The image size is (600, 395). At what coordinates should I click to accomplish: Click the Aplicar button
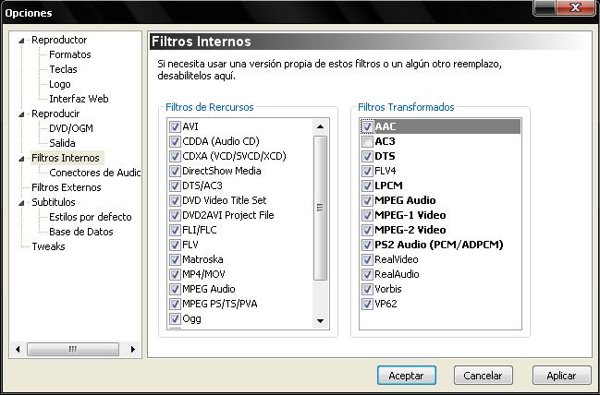coord(562,376)
